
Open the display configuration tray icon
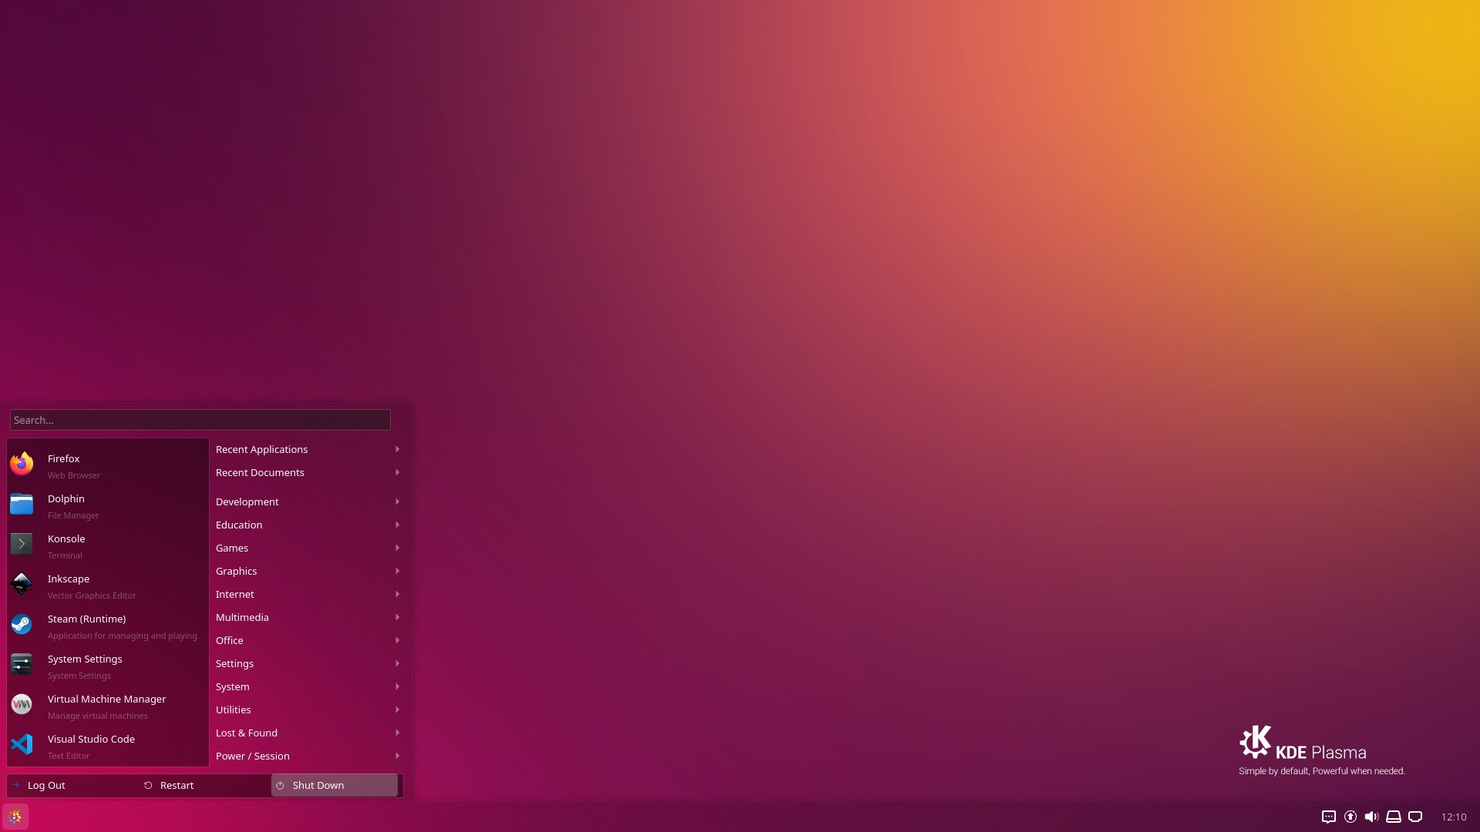point(1415,817)
